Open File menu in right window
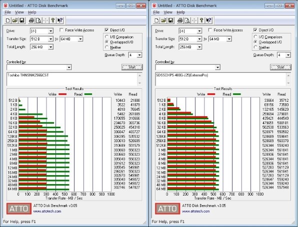The width and height of the screenshot is (298, 227). (156, 12)
